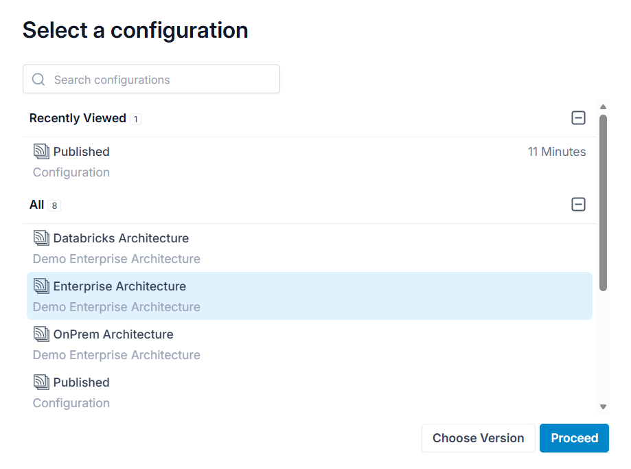Screen dimensions: 631x469
Task: Click the scrollbar up arrow
Action: [603, 106]
